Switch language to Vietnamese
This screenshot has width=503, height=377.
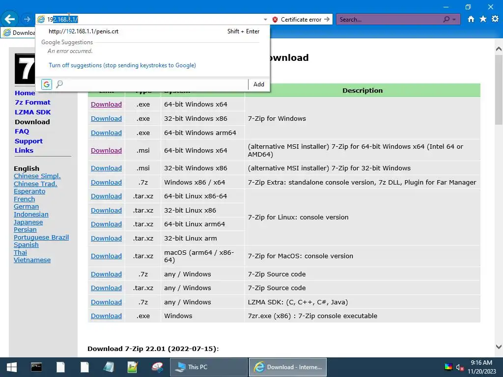32,260
